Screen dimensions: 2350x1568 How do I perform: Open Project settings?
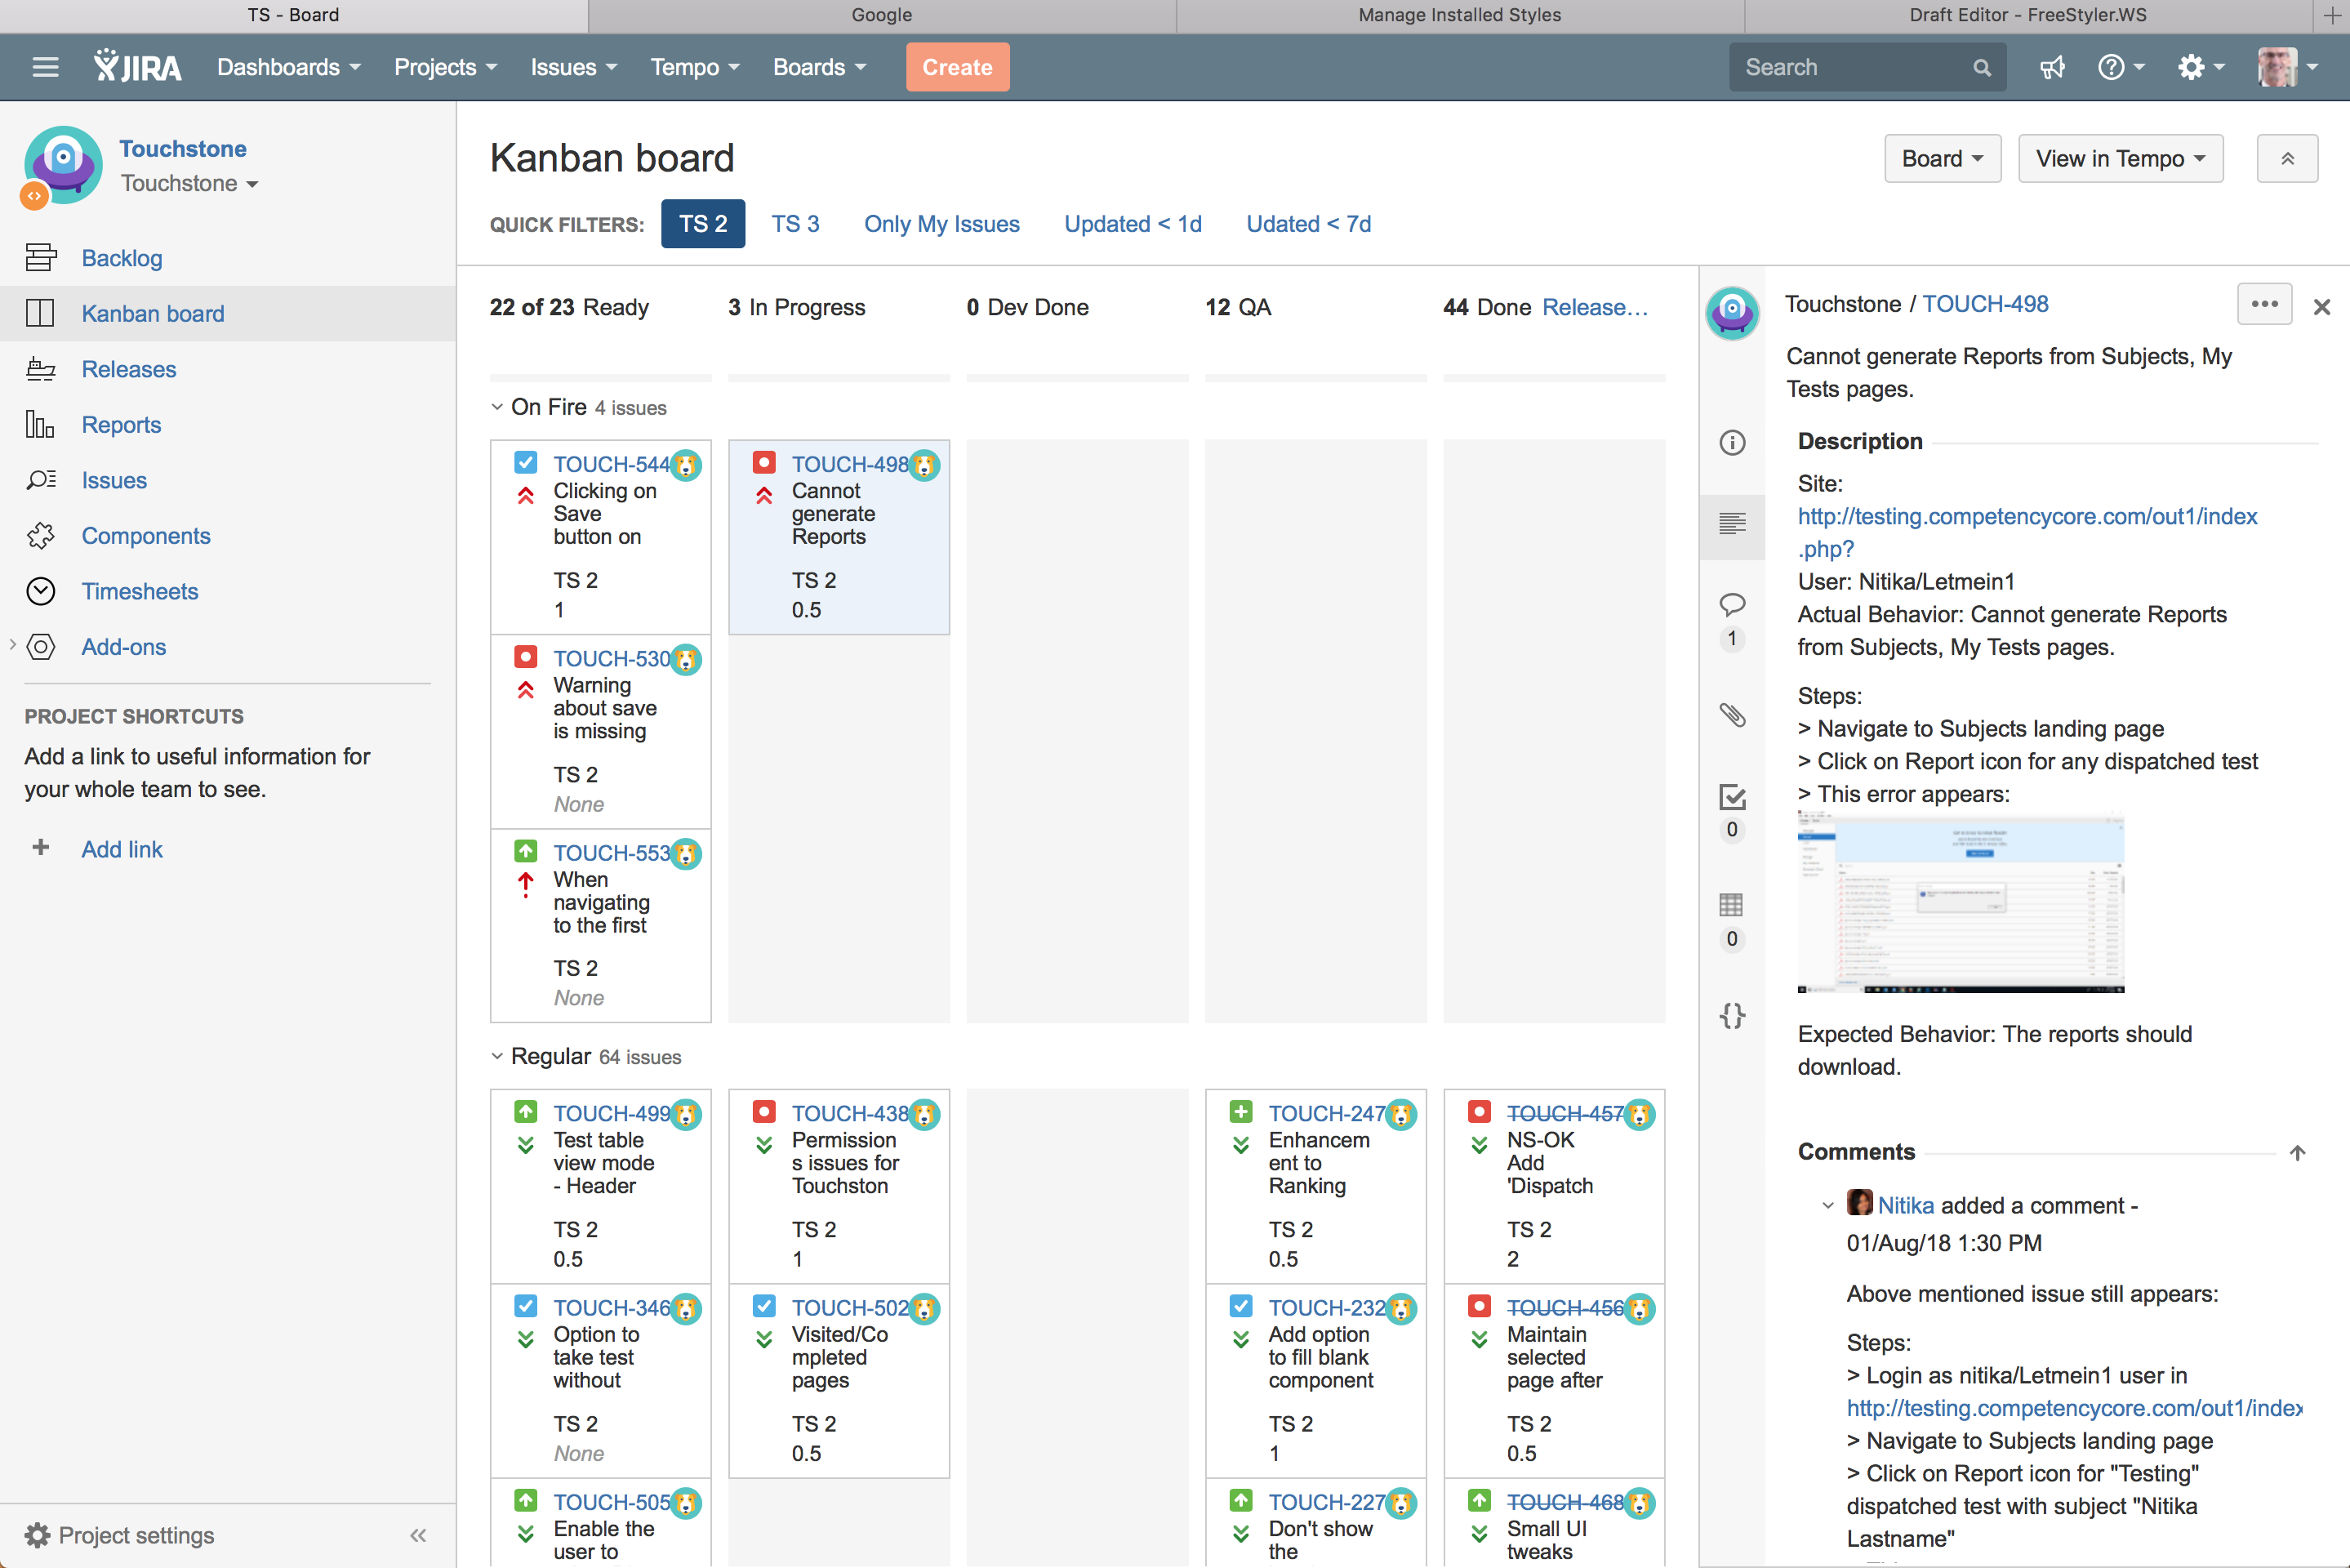coord(120,1535)
